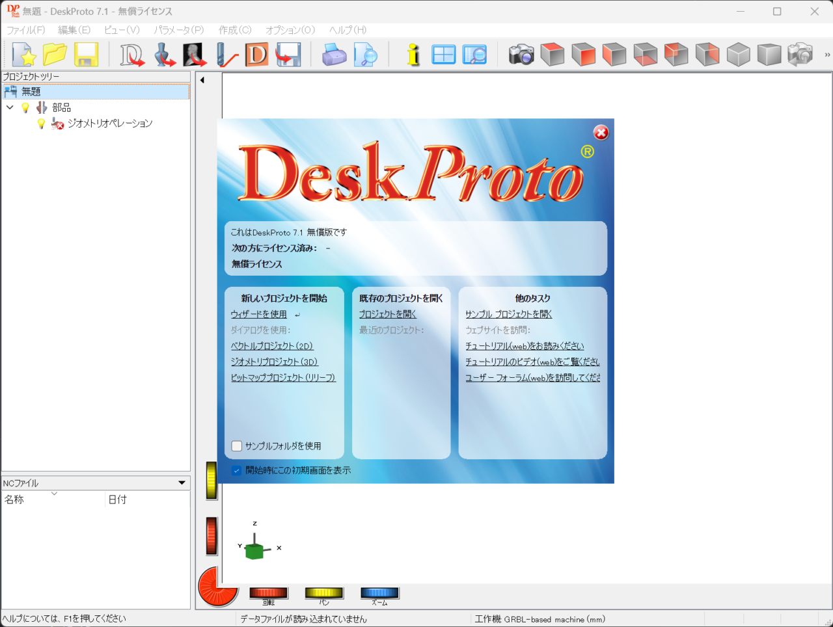Click the 名称 column sort header
This screenshot has width=833, height=627.
tap(53, 499)
